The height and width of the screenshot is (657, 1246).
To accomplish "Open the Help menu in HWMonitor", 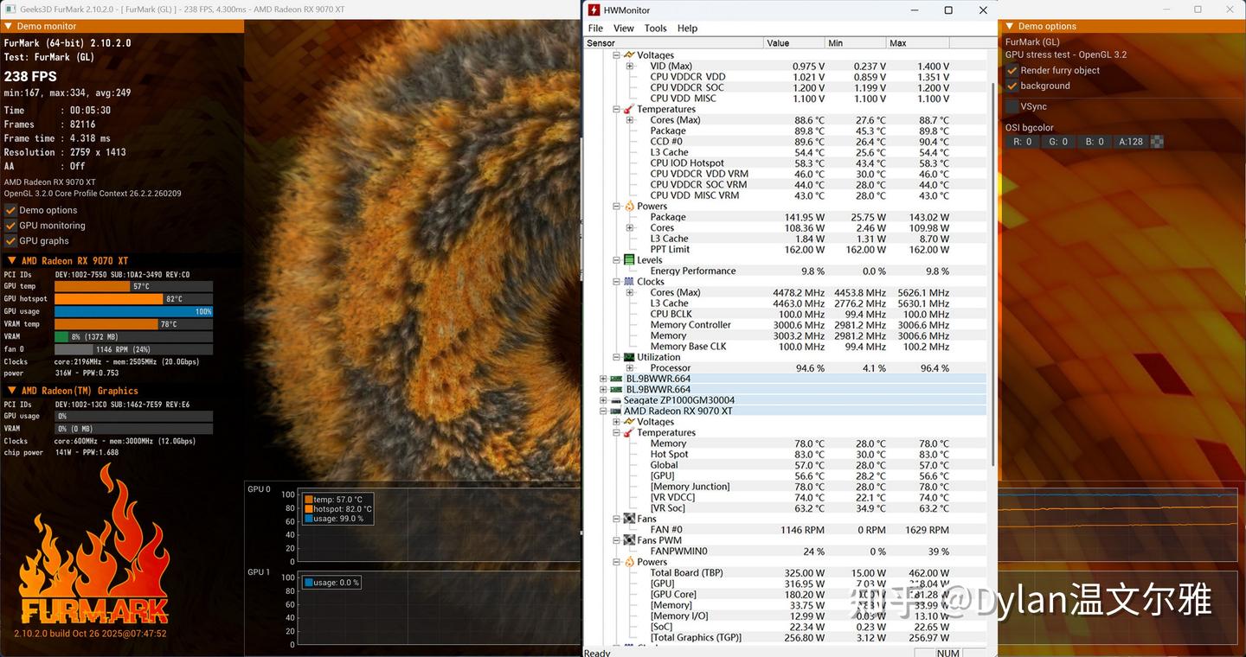I will [x=687, y=29].
